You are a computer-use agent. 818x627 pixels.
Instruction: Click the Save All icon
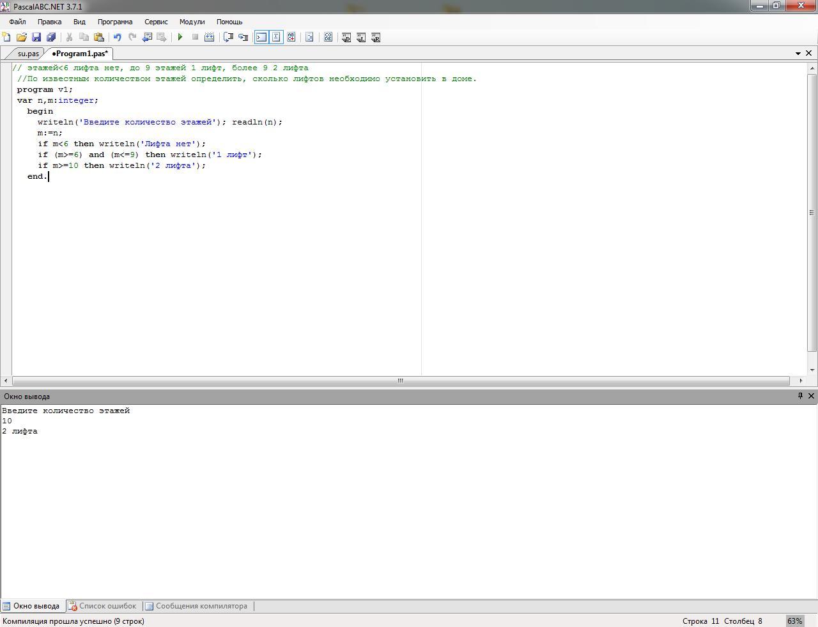click(x=51, y=37)
